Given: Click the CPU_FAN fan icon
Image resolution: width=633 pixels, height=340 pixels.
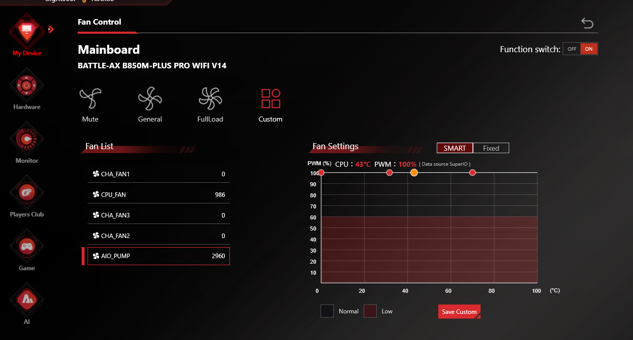Looking at the screenshot, I should click(x=96, y=194).
